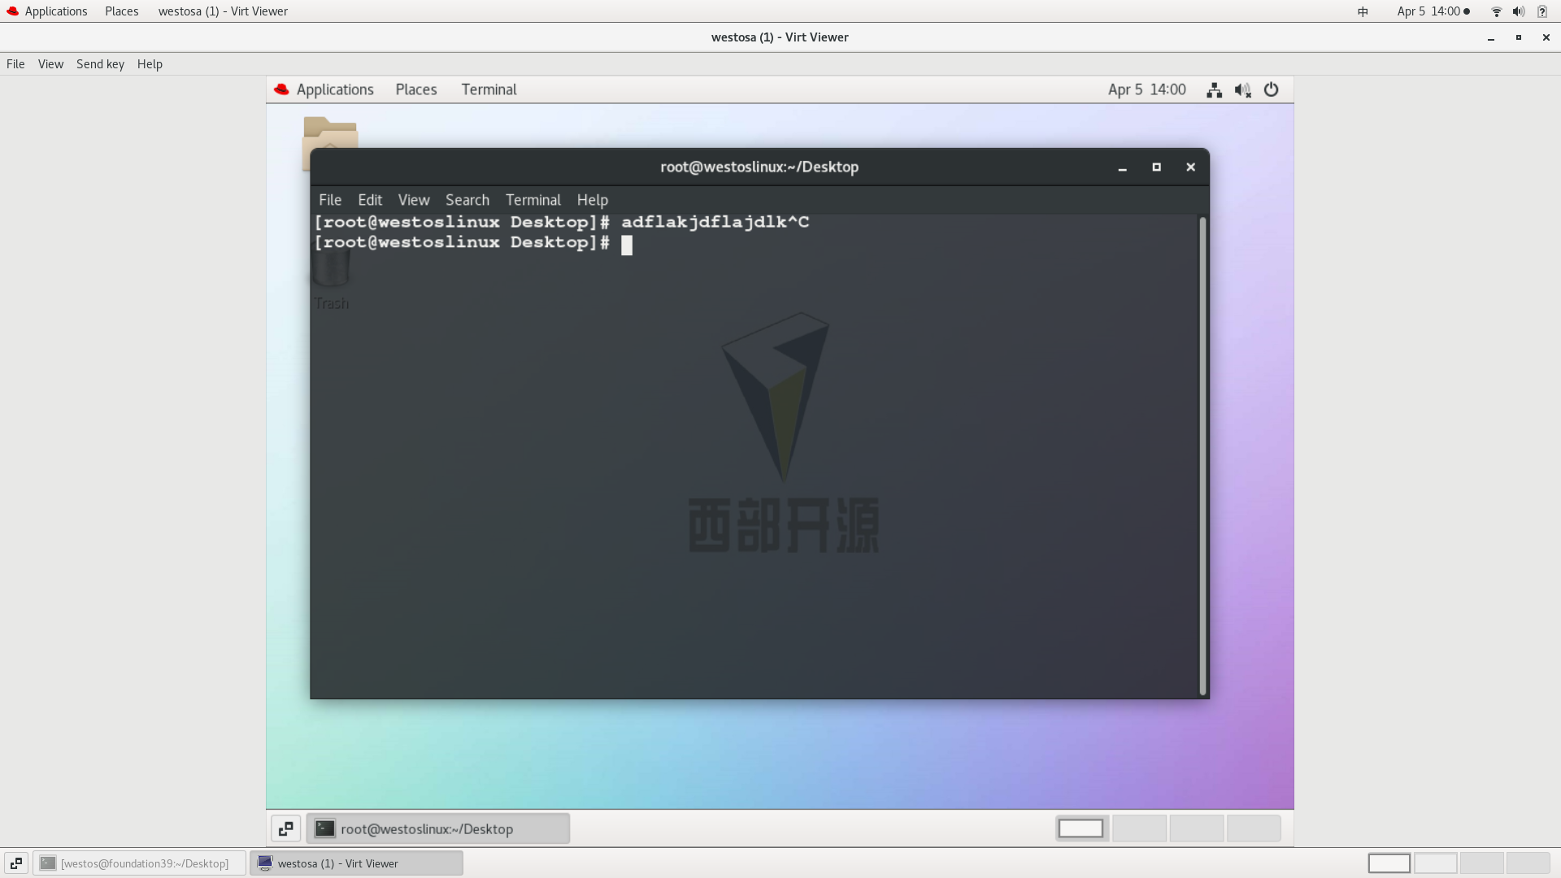Maximize the root@westoslinux terminal window
This screenshot has height=878, width=1561.
click(x=1156, y=167)
